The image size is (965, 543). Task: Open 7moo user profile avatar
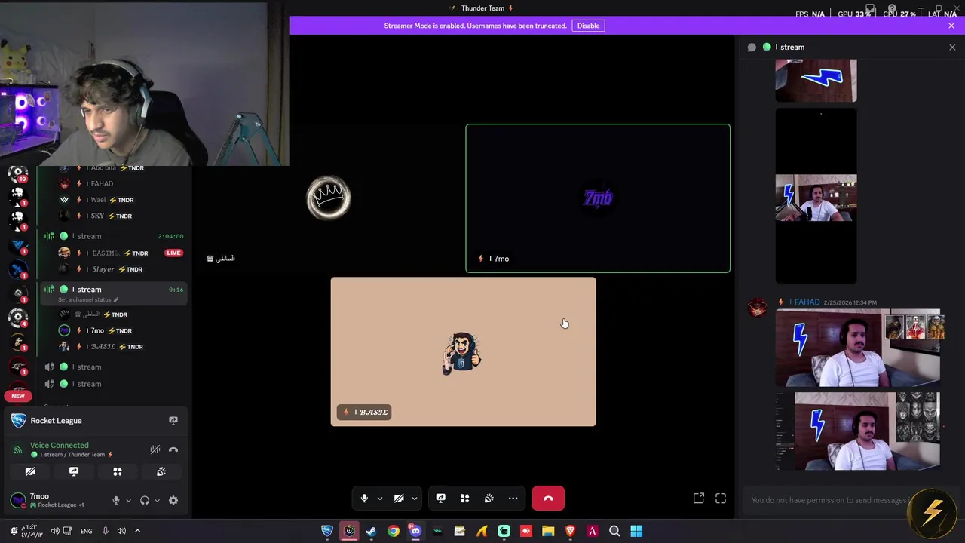click(x=17, y=500)
